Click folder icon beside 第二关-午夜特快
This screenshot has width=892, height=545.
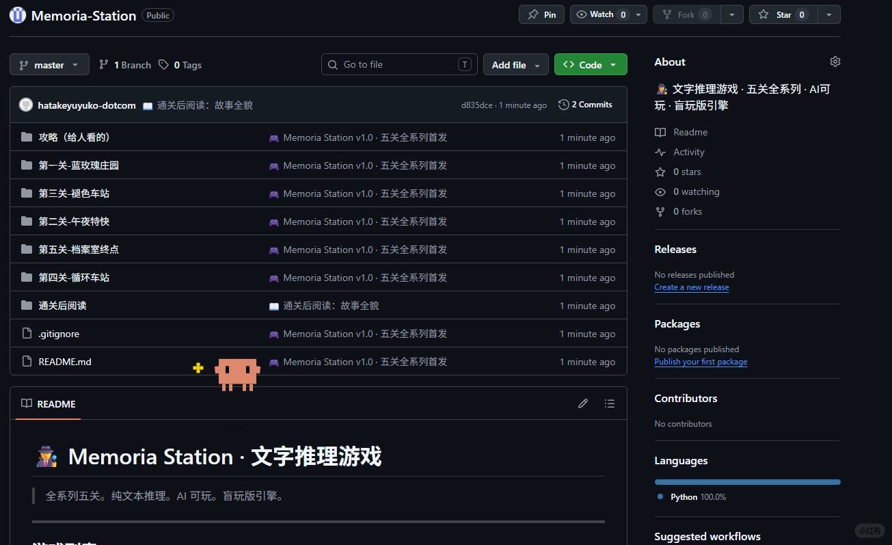tap(27, 222)
